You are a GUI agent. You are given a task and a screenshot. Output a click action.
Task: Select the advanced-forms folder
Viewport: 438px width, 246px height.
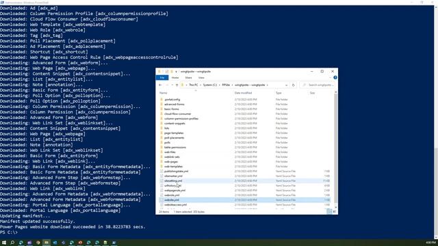pos(175,105)
